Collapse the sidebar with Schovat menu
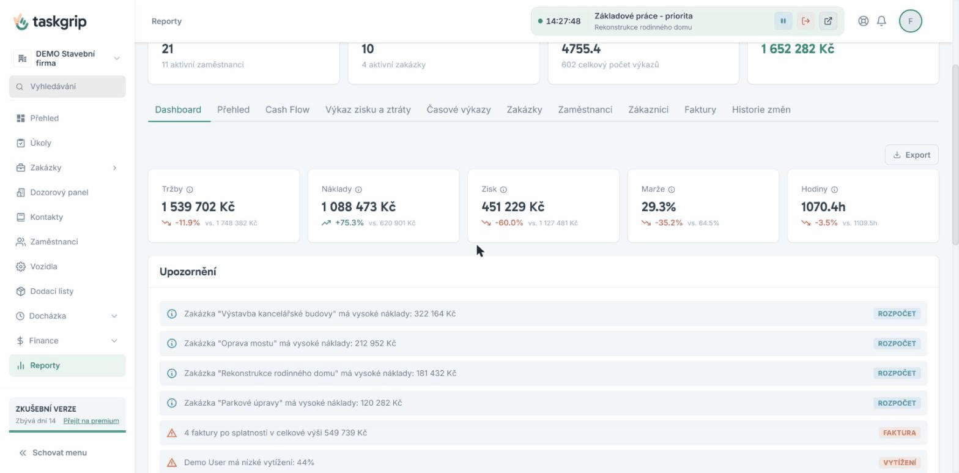 point(53,453)
